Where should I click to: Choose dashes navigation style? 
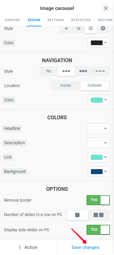100,71
